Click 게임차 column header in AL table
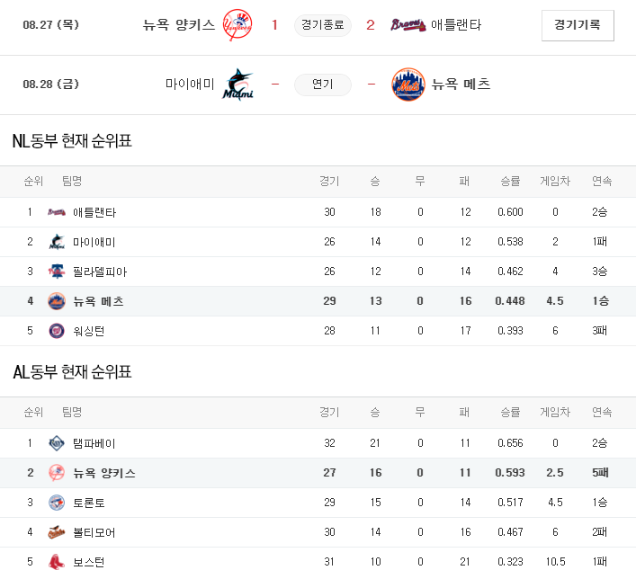636x588 pixels. coord(555,412)
